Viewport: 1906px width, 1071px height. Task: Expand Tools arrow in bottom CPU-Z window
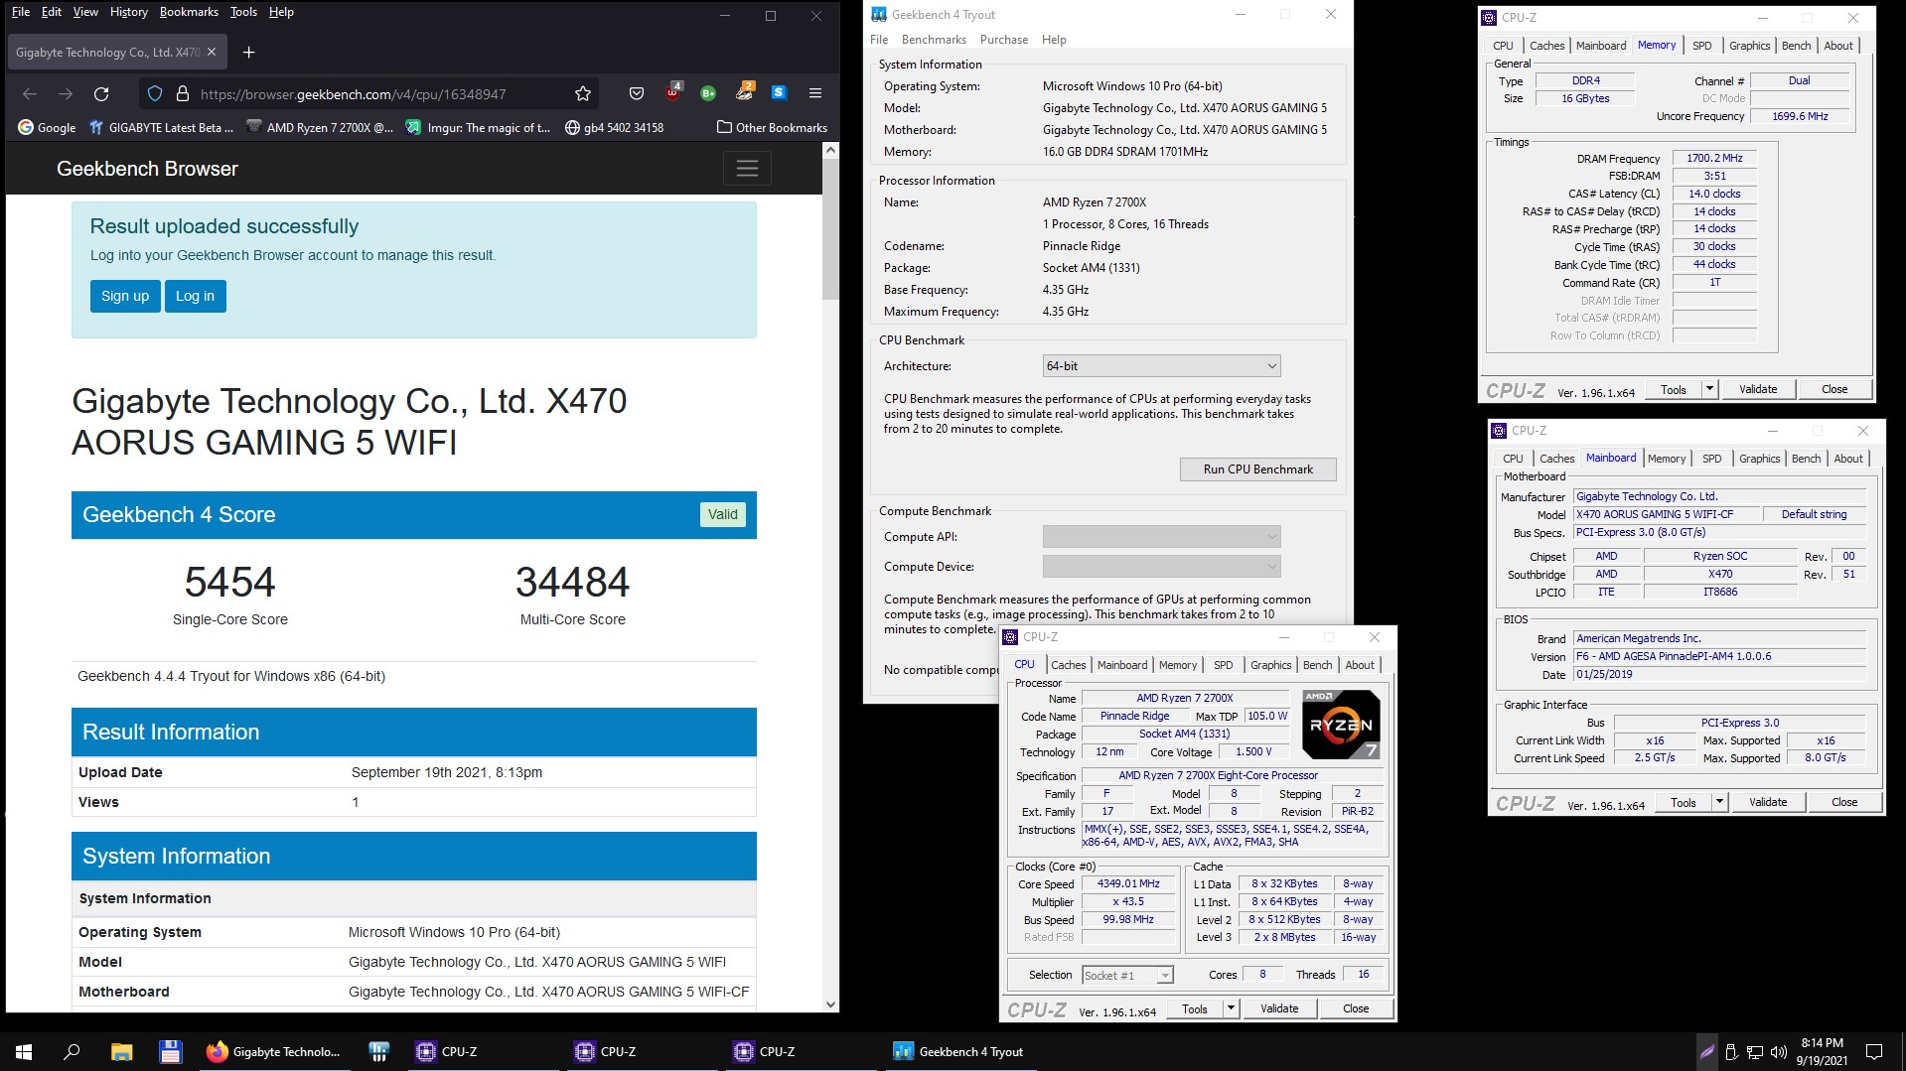[x=1231, y=1008]
